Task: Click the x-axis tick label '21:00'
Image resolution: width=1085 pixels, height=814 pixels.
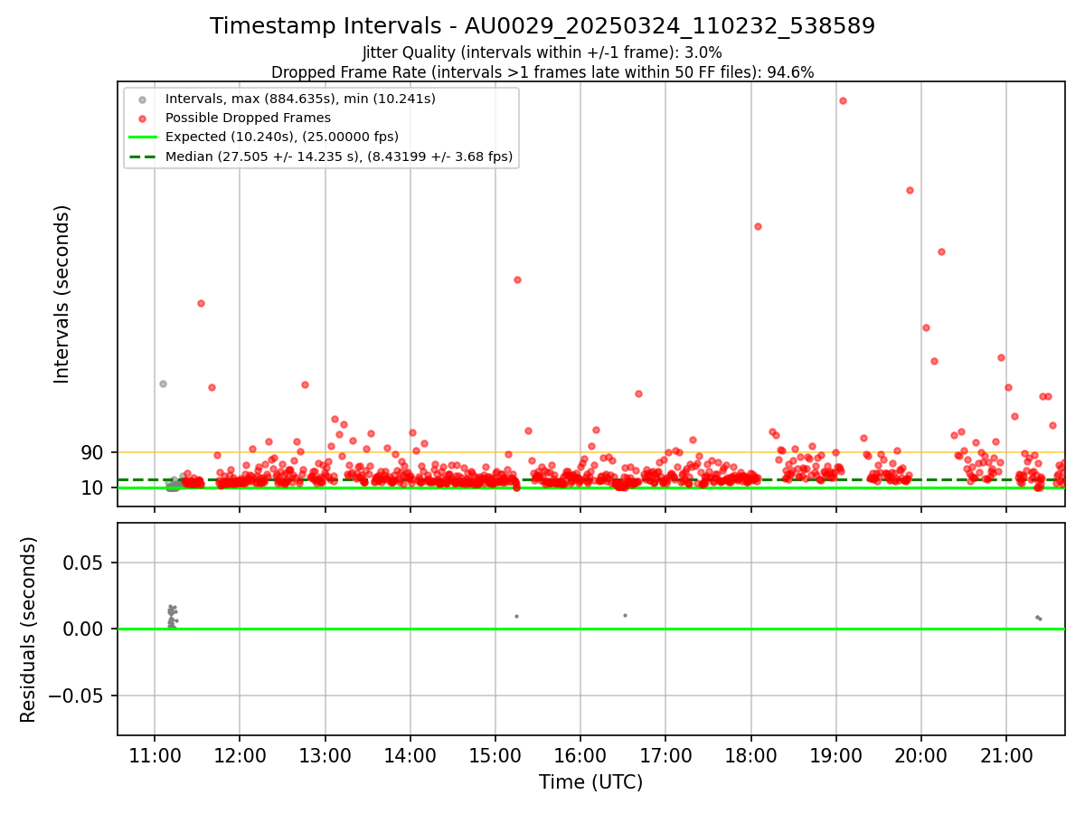Action: [x=1006, y=754]
